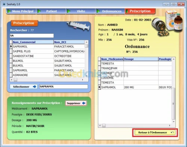Switch to the Patient tab
Image resolution: width=187 pixels, height=147 pixels.
pyautogui.click(x=51, y=11)
